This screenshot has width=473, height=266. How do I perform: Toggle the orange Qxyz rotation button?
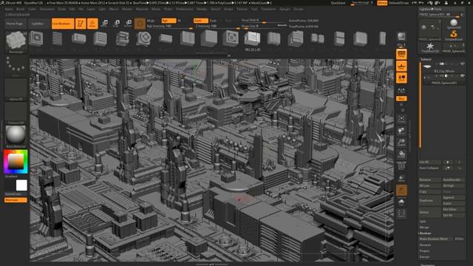coord(401,98)
